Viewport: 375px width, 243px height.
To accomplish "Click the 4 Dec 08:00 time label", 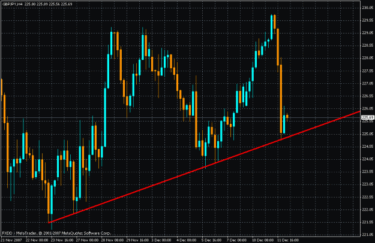I will point(187,240).
